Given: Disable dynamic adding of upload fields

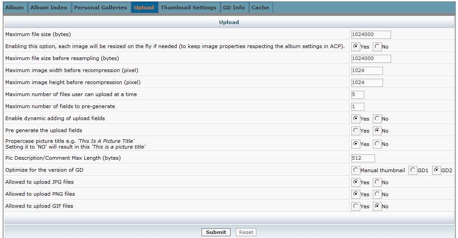Looking at the screenshot, I should 377,119.
